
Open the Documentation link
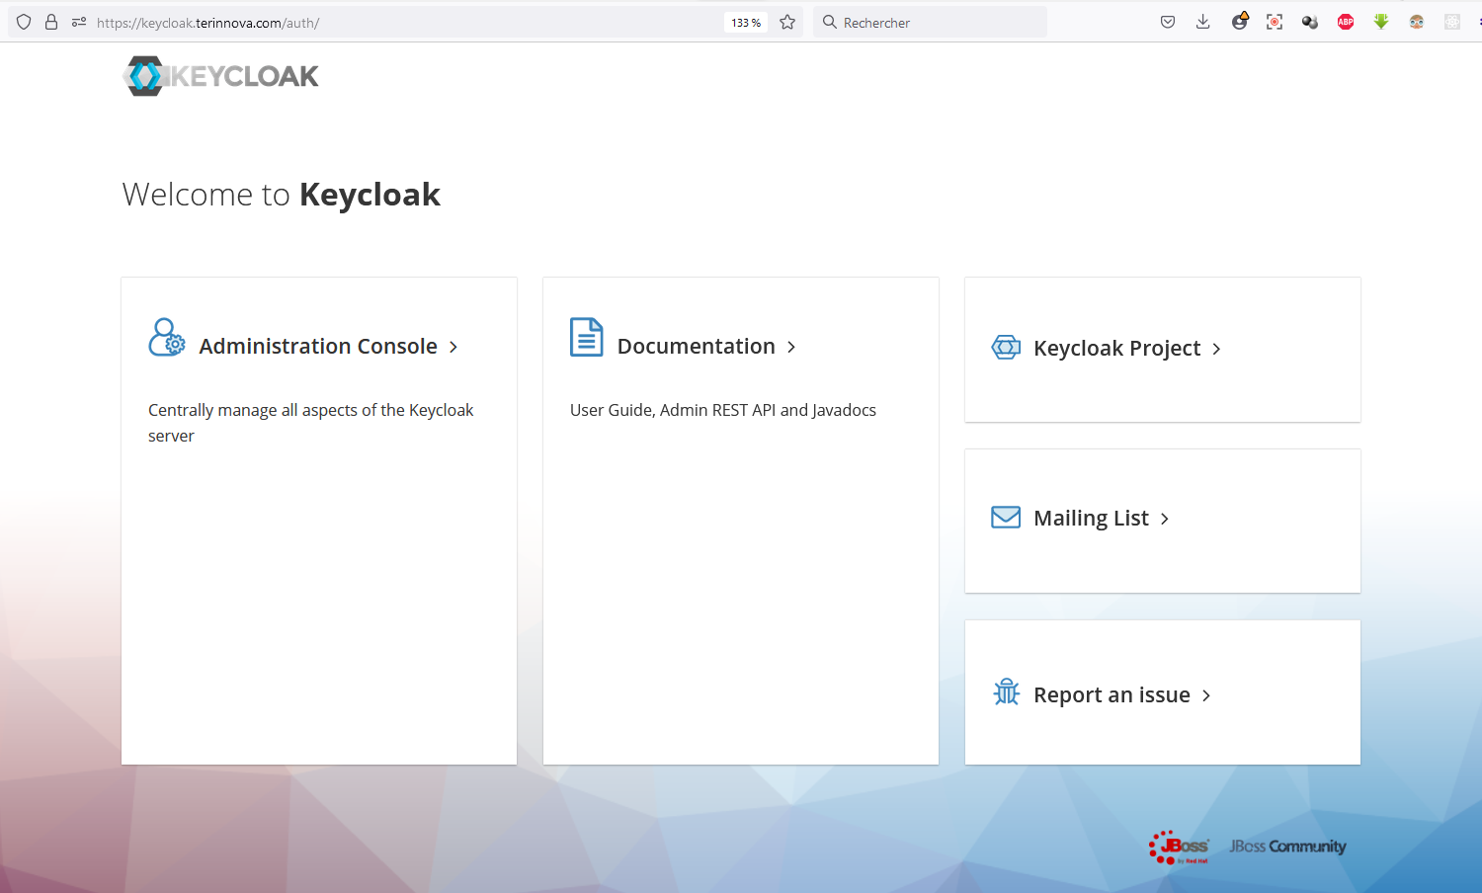(697, 347)
